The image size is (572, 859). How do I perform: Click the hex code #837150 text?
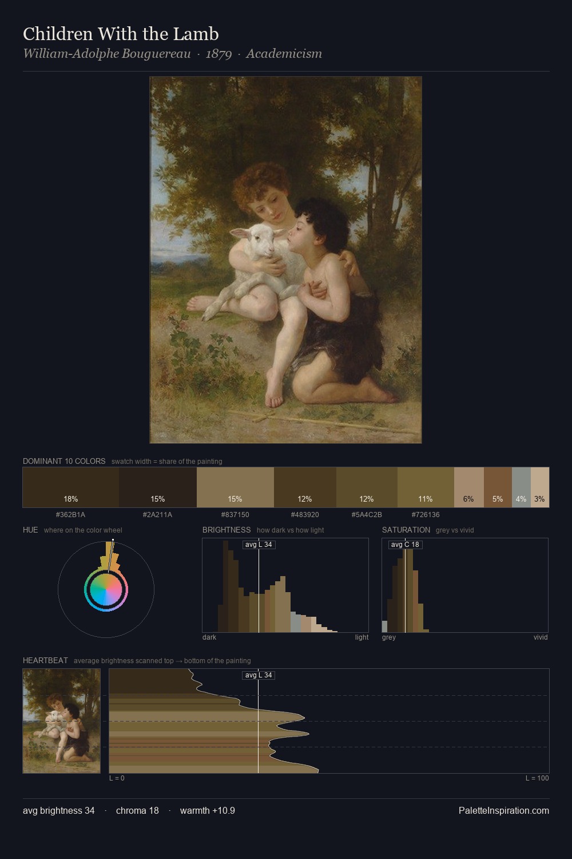[235, 515]
